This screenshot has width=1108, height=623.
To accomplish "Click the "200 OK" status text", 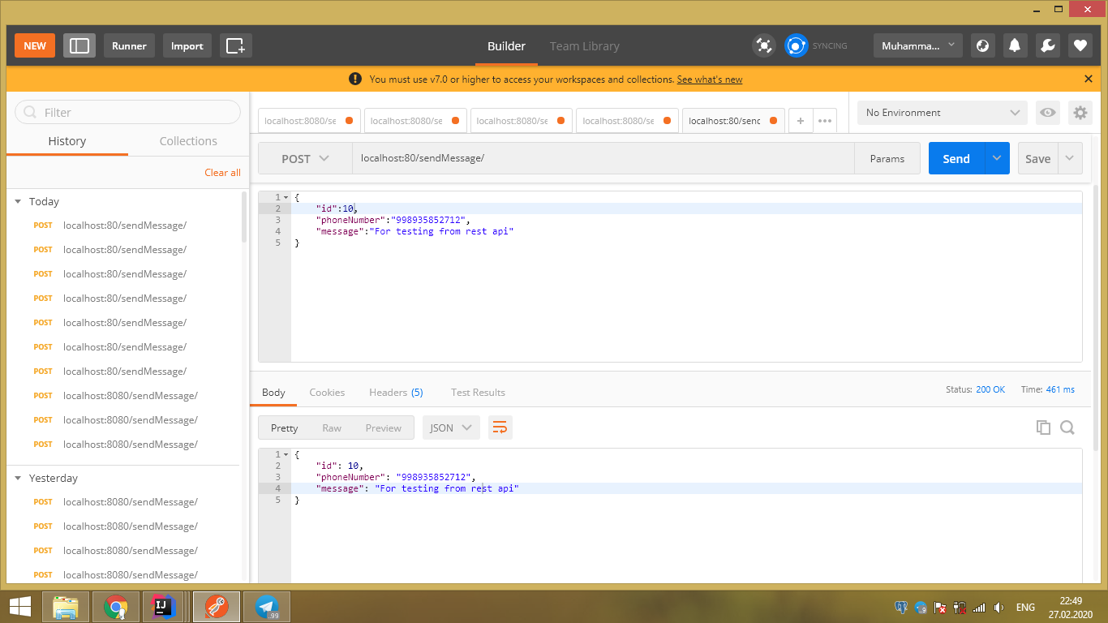I will click(x=990, y=389).
